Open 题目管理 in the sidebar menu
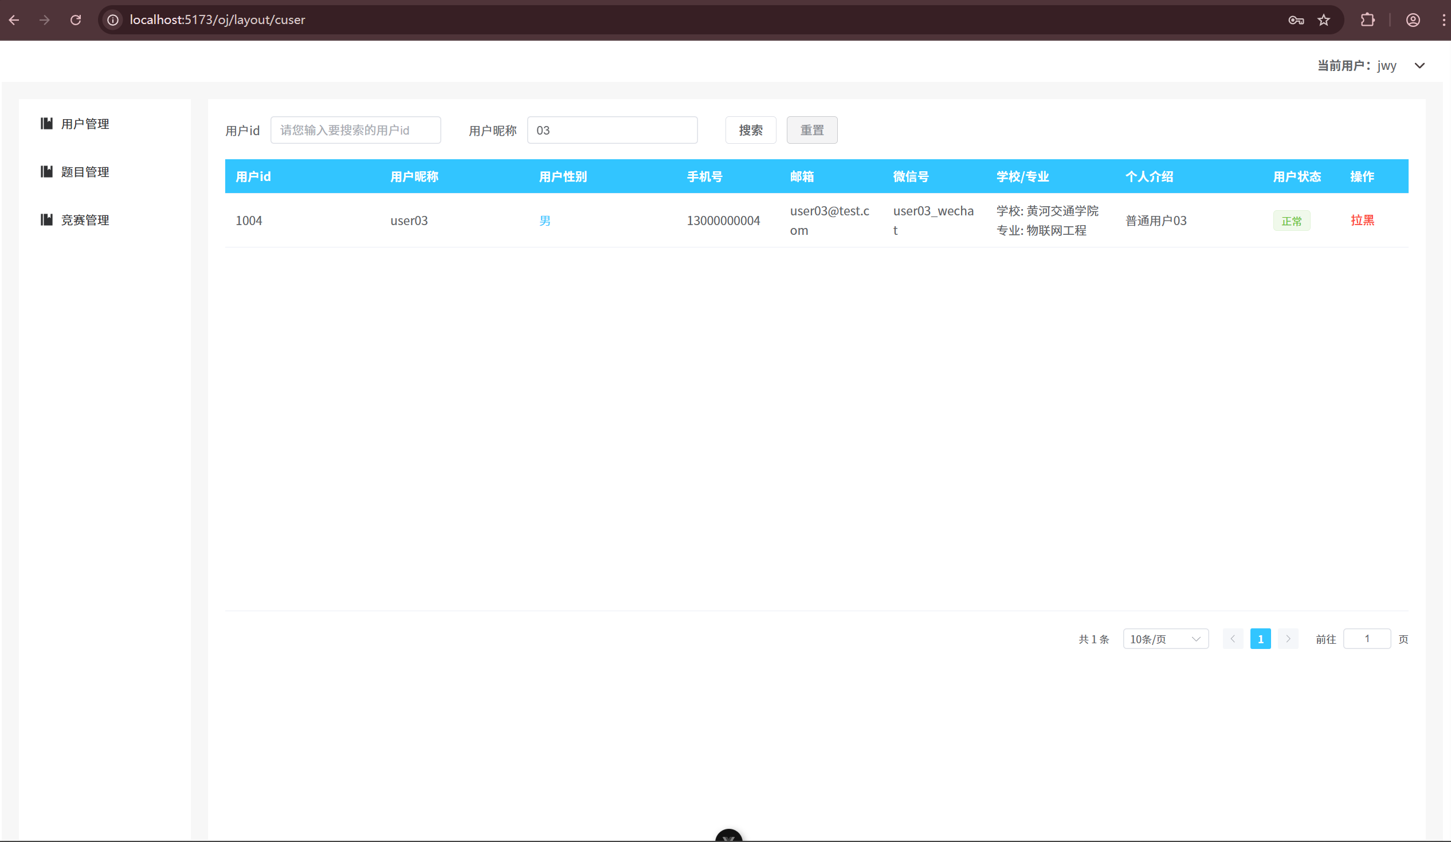 point(85,171)
